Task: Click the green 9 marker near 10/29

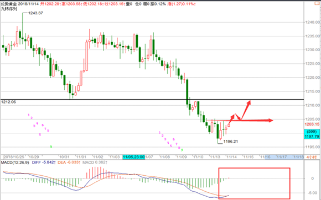Action: coord(51,147)
